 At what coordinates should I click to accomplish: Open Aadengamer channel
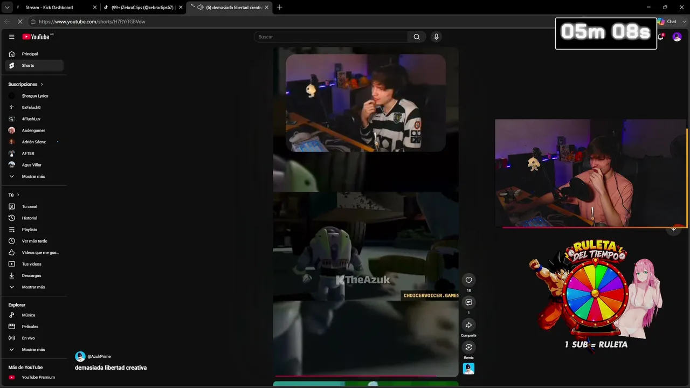[34, 130]
